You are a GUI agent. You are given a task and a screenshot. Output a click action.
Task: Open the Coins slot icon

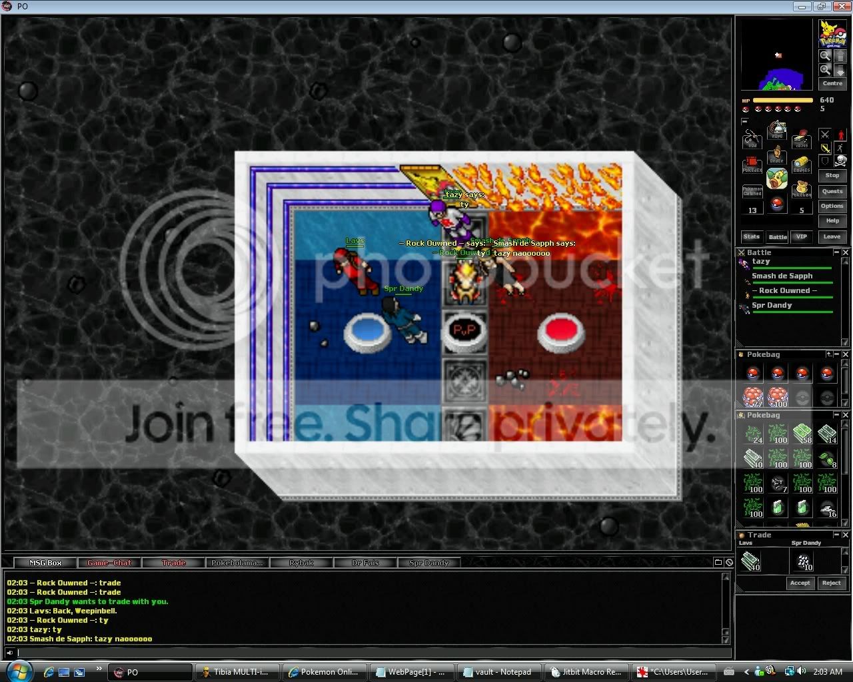pyautogui.click(x=802, y=139)
